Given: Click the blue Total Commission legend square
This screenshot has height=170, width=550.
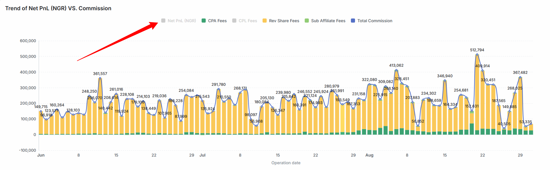Looking at the screenshot, I should (x=353, y=21).
